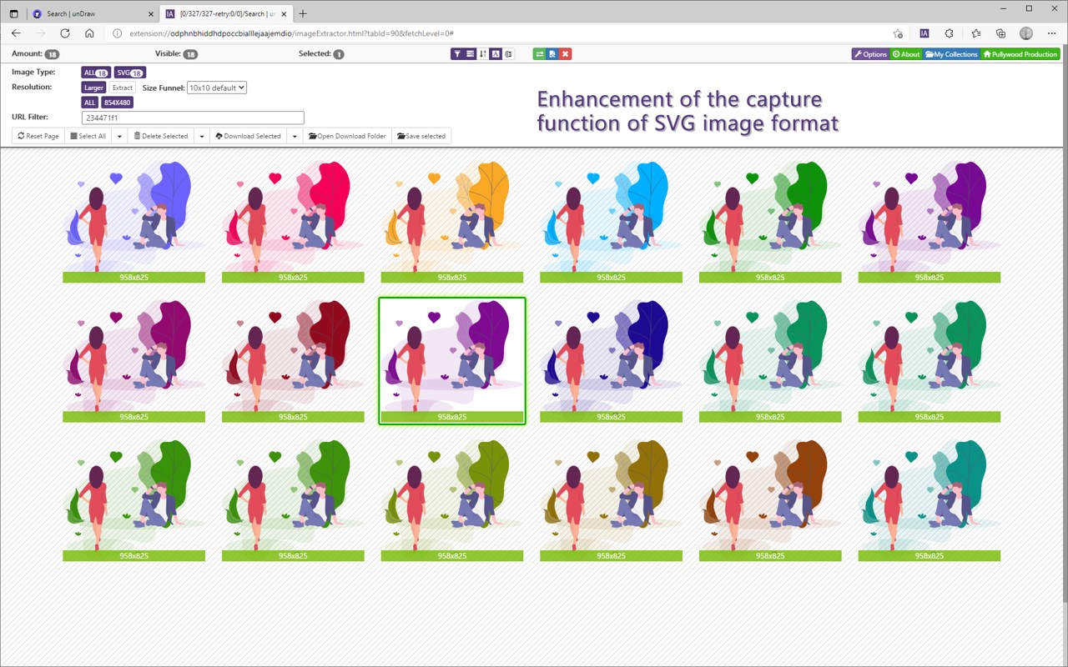This screenshot has width=1068, height=667.
Task: Click the 'A' text label toggle icon
Action: [496, 54]
